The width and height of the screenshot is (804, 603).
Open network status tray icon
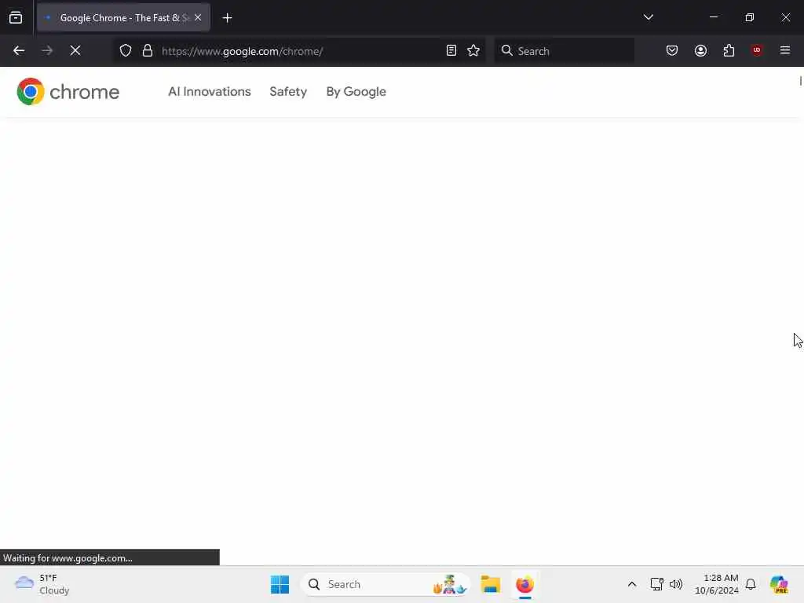[x=657, y=584]
